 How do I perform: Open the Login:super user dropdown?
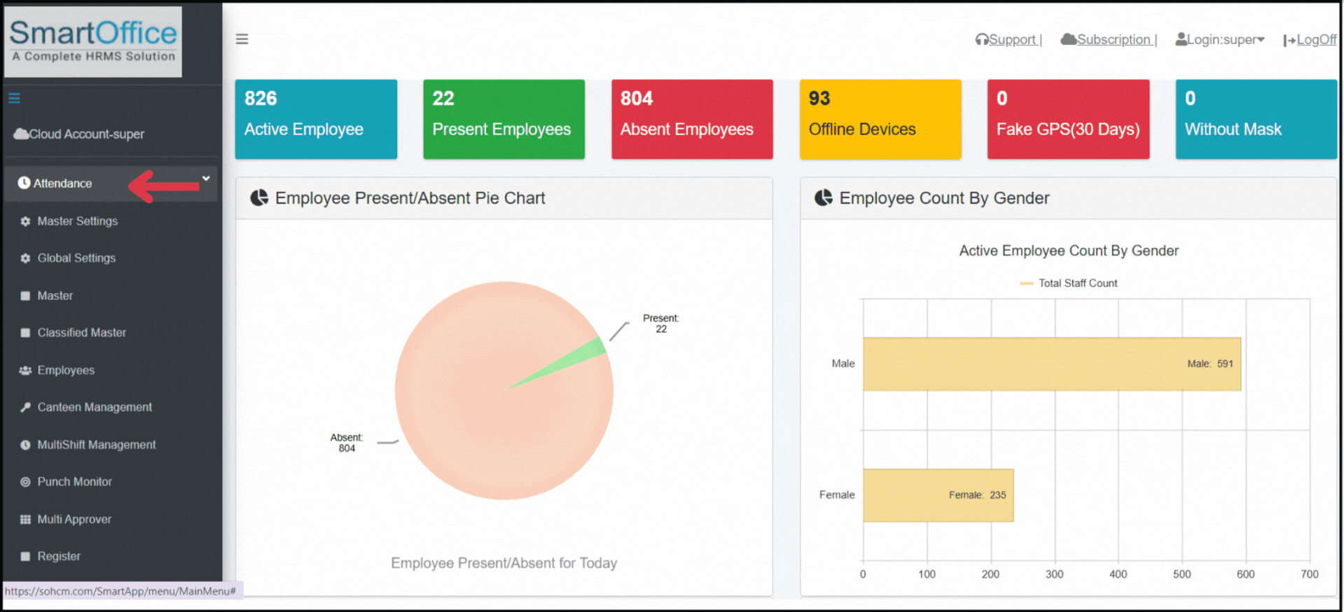[1220, 40]
